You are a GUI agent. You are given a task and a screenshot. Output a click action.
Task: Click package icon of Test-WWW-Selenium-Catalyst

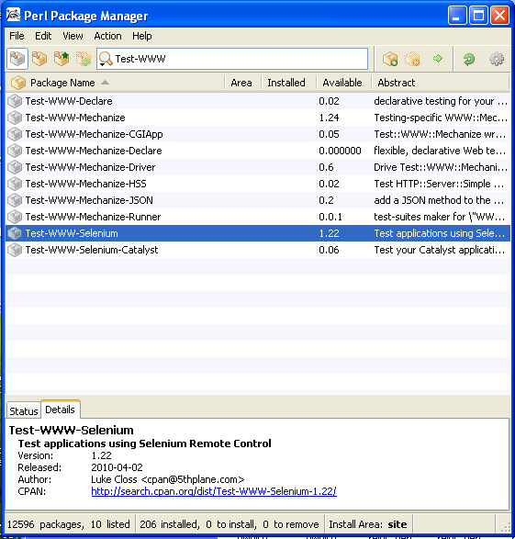15,250
